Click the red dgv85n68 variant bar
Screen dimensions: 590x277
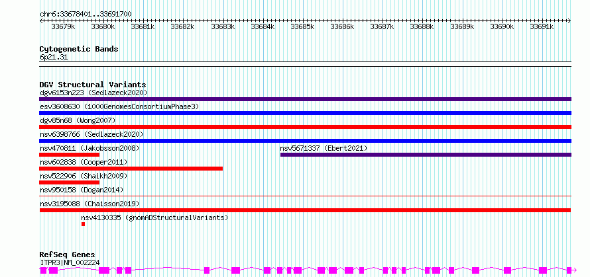point(305,127)
